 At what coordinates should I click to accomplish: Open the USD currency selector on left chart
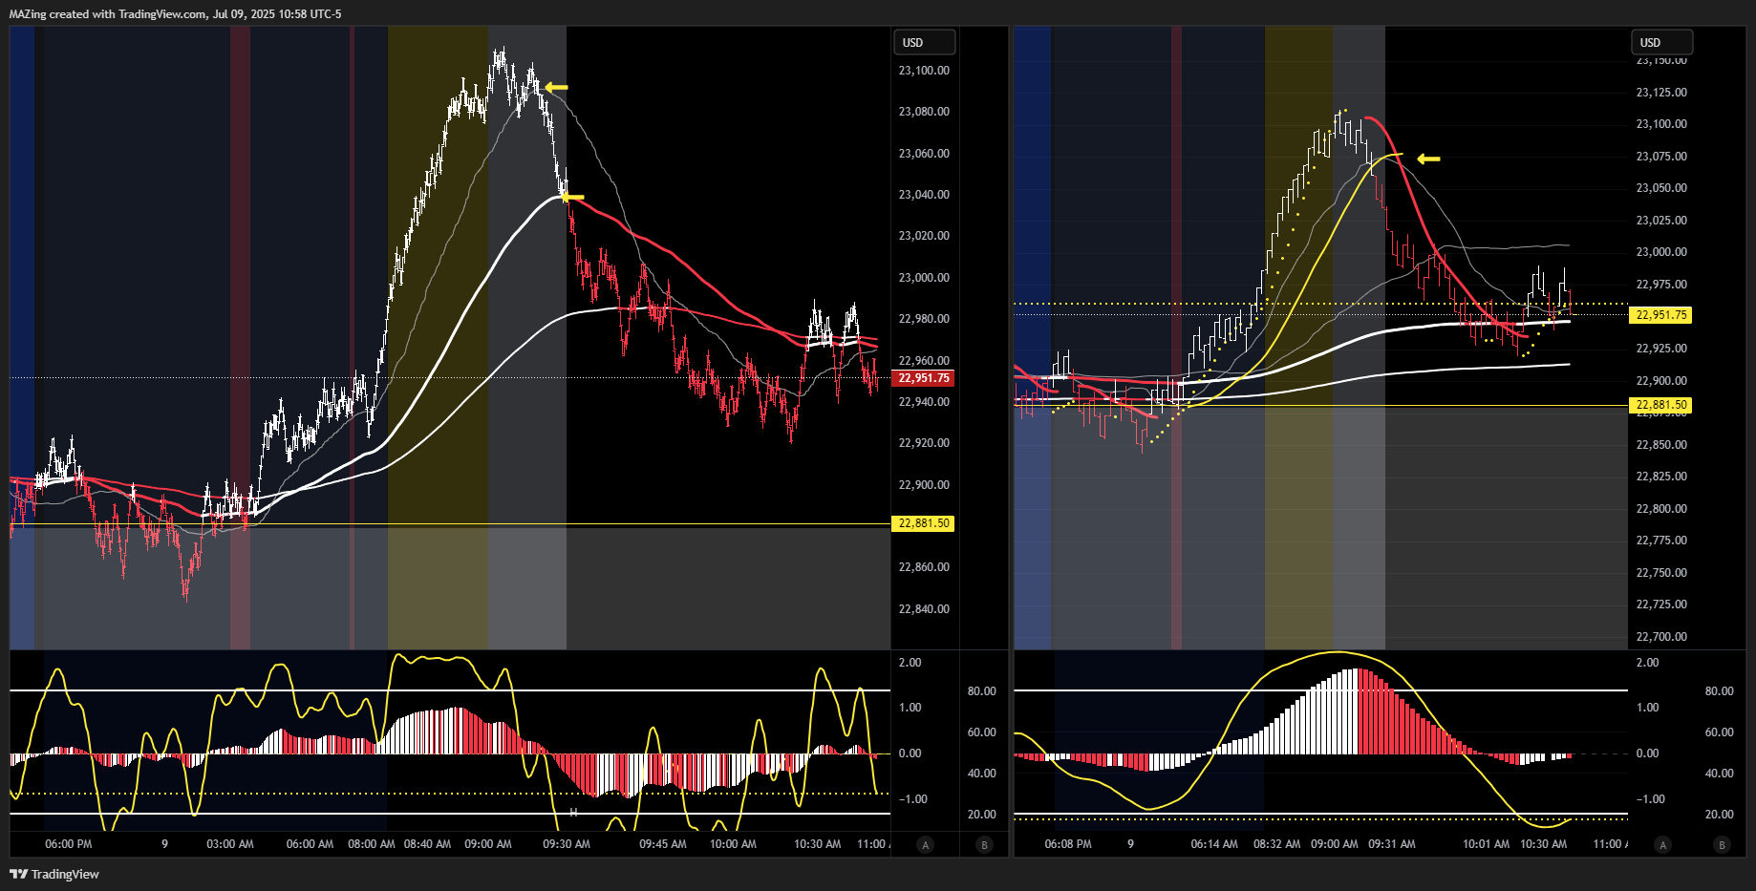[924, 42]
